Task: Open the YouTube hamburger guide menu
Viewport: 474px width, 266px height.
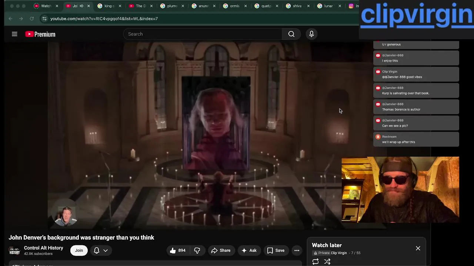Action: click(14, 34)
